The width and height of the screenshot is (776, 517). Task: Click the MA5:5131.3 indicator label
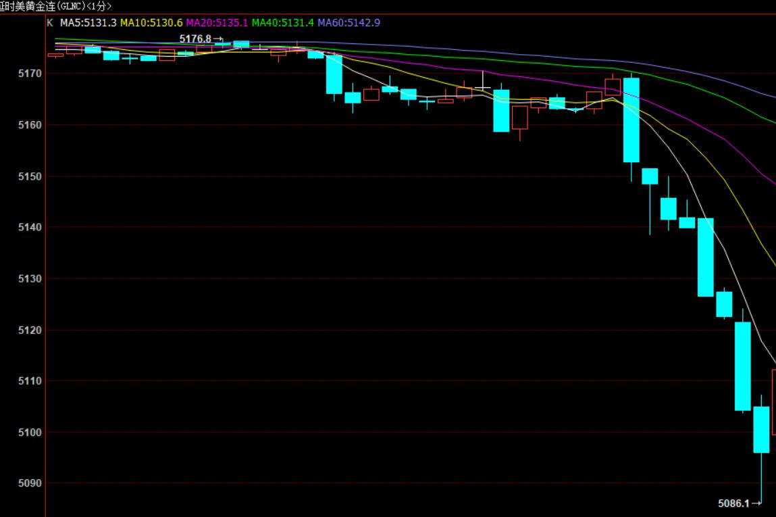[88, 23]
